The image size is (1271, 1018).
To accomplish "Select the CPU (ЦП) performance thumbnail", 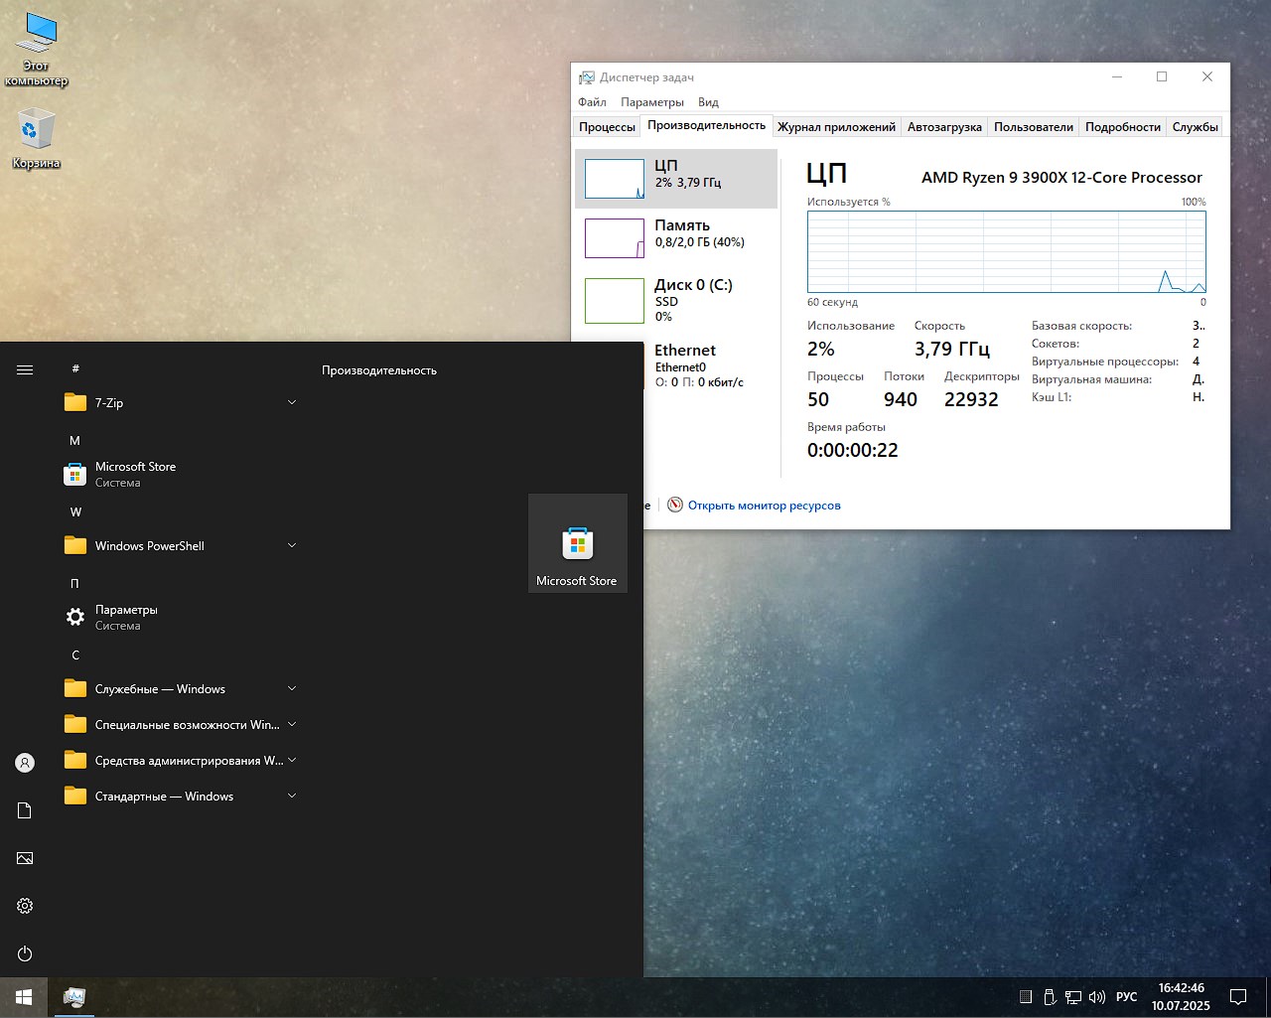I will coord(676,179).
